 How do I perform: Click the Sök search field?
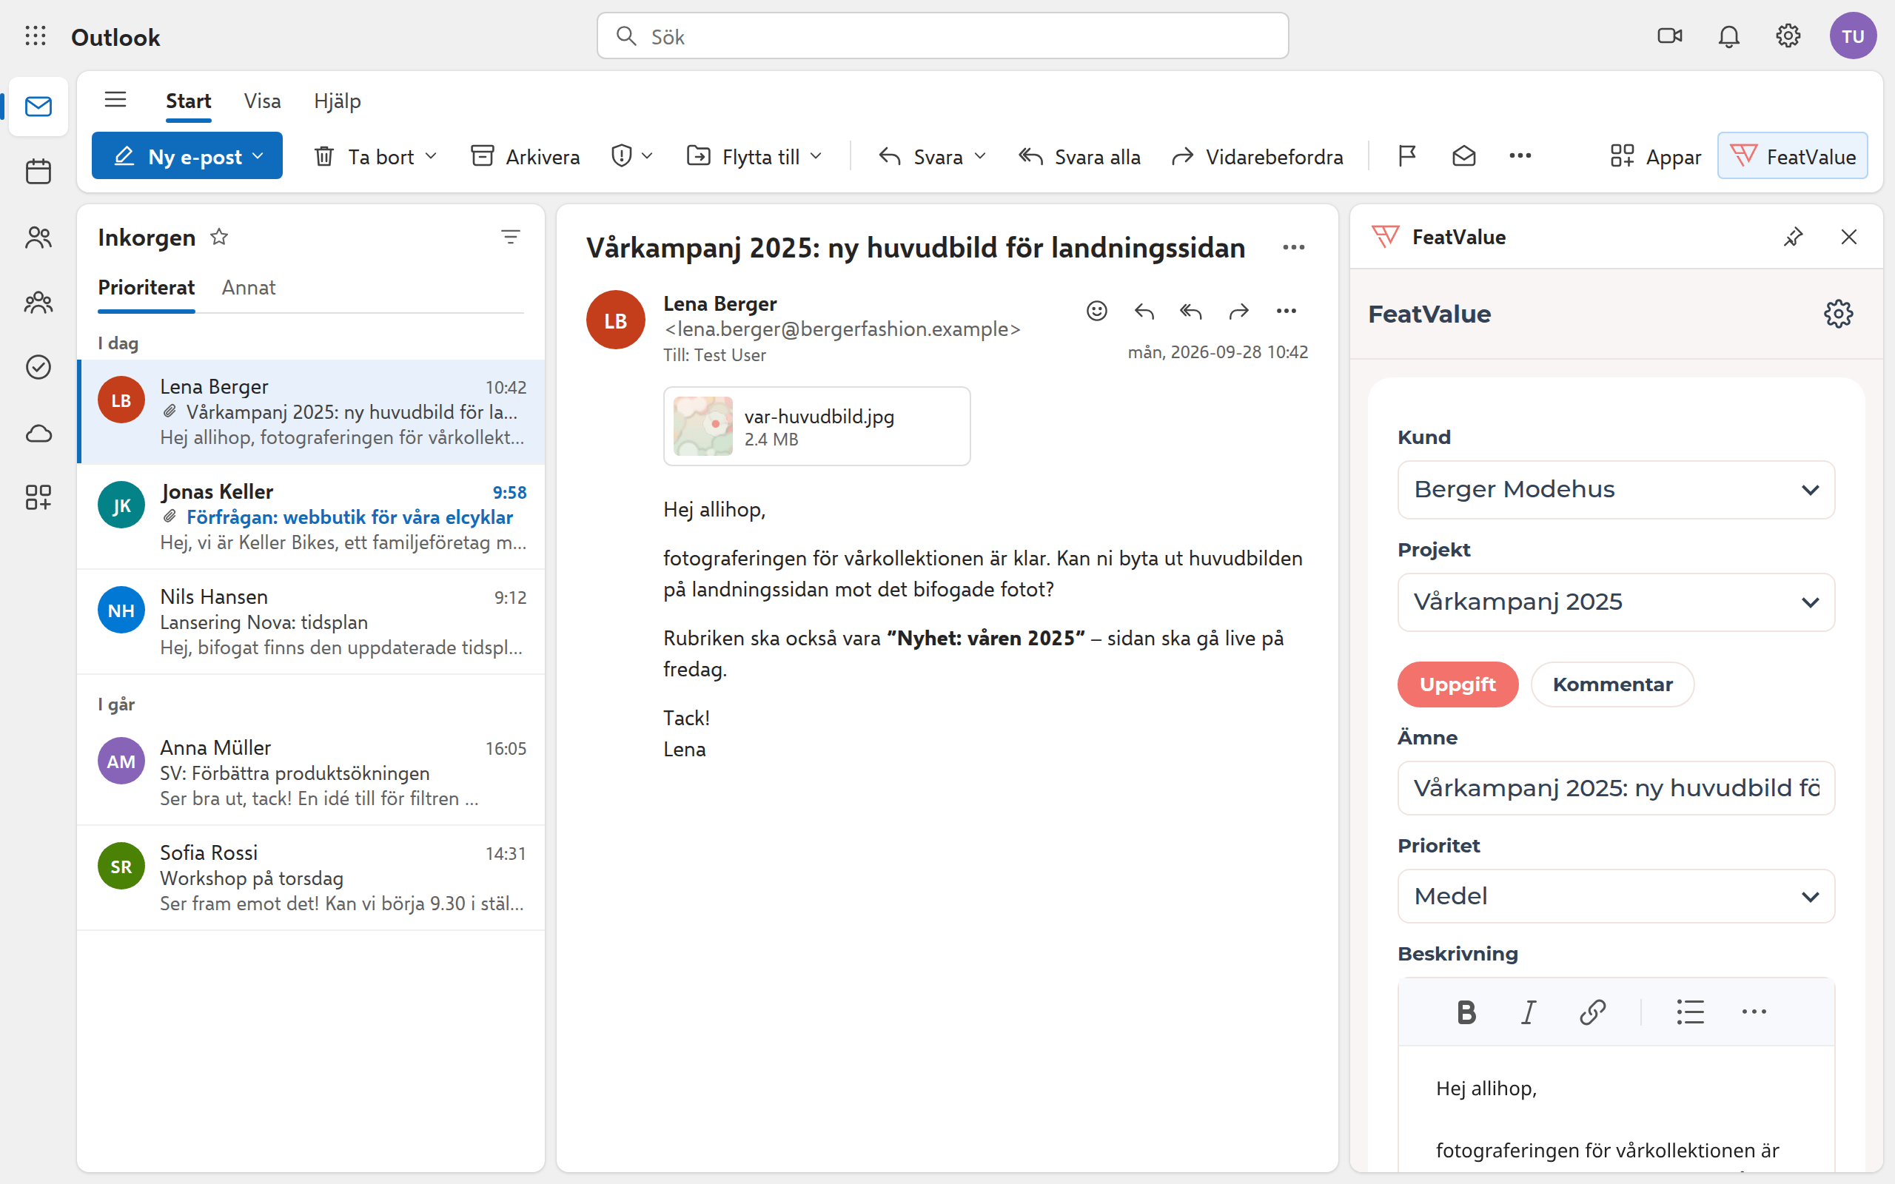tap(942, 36)
